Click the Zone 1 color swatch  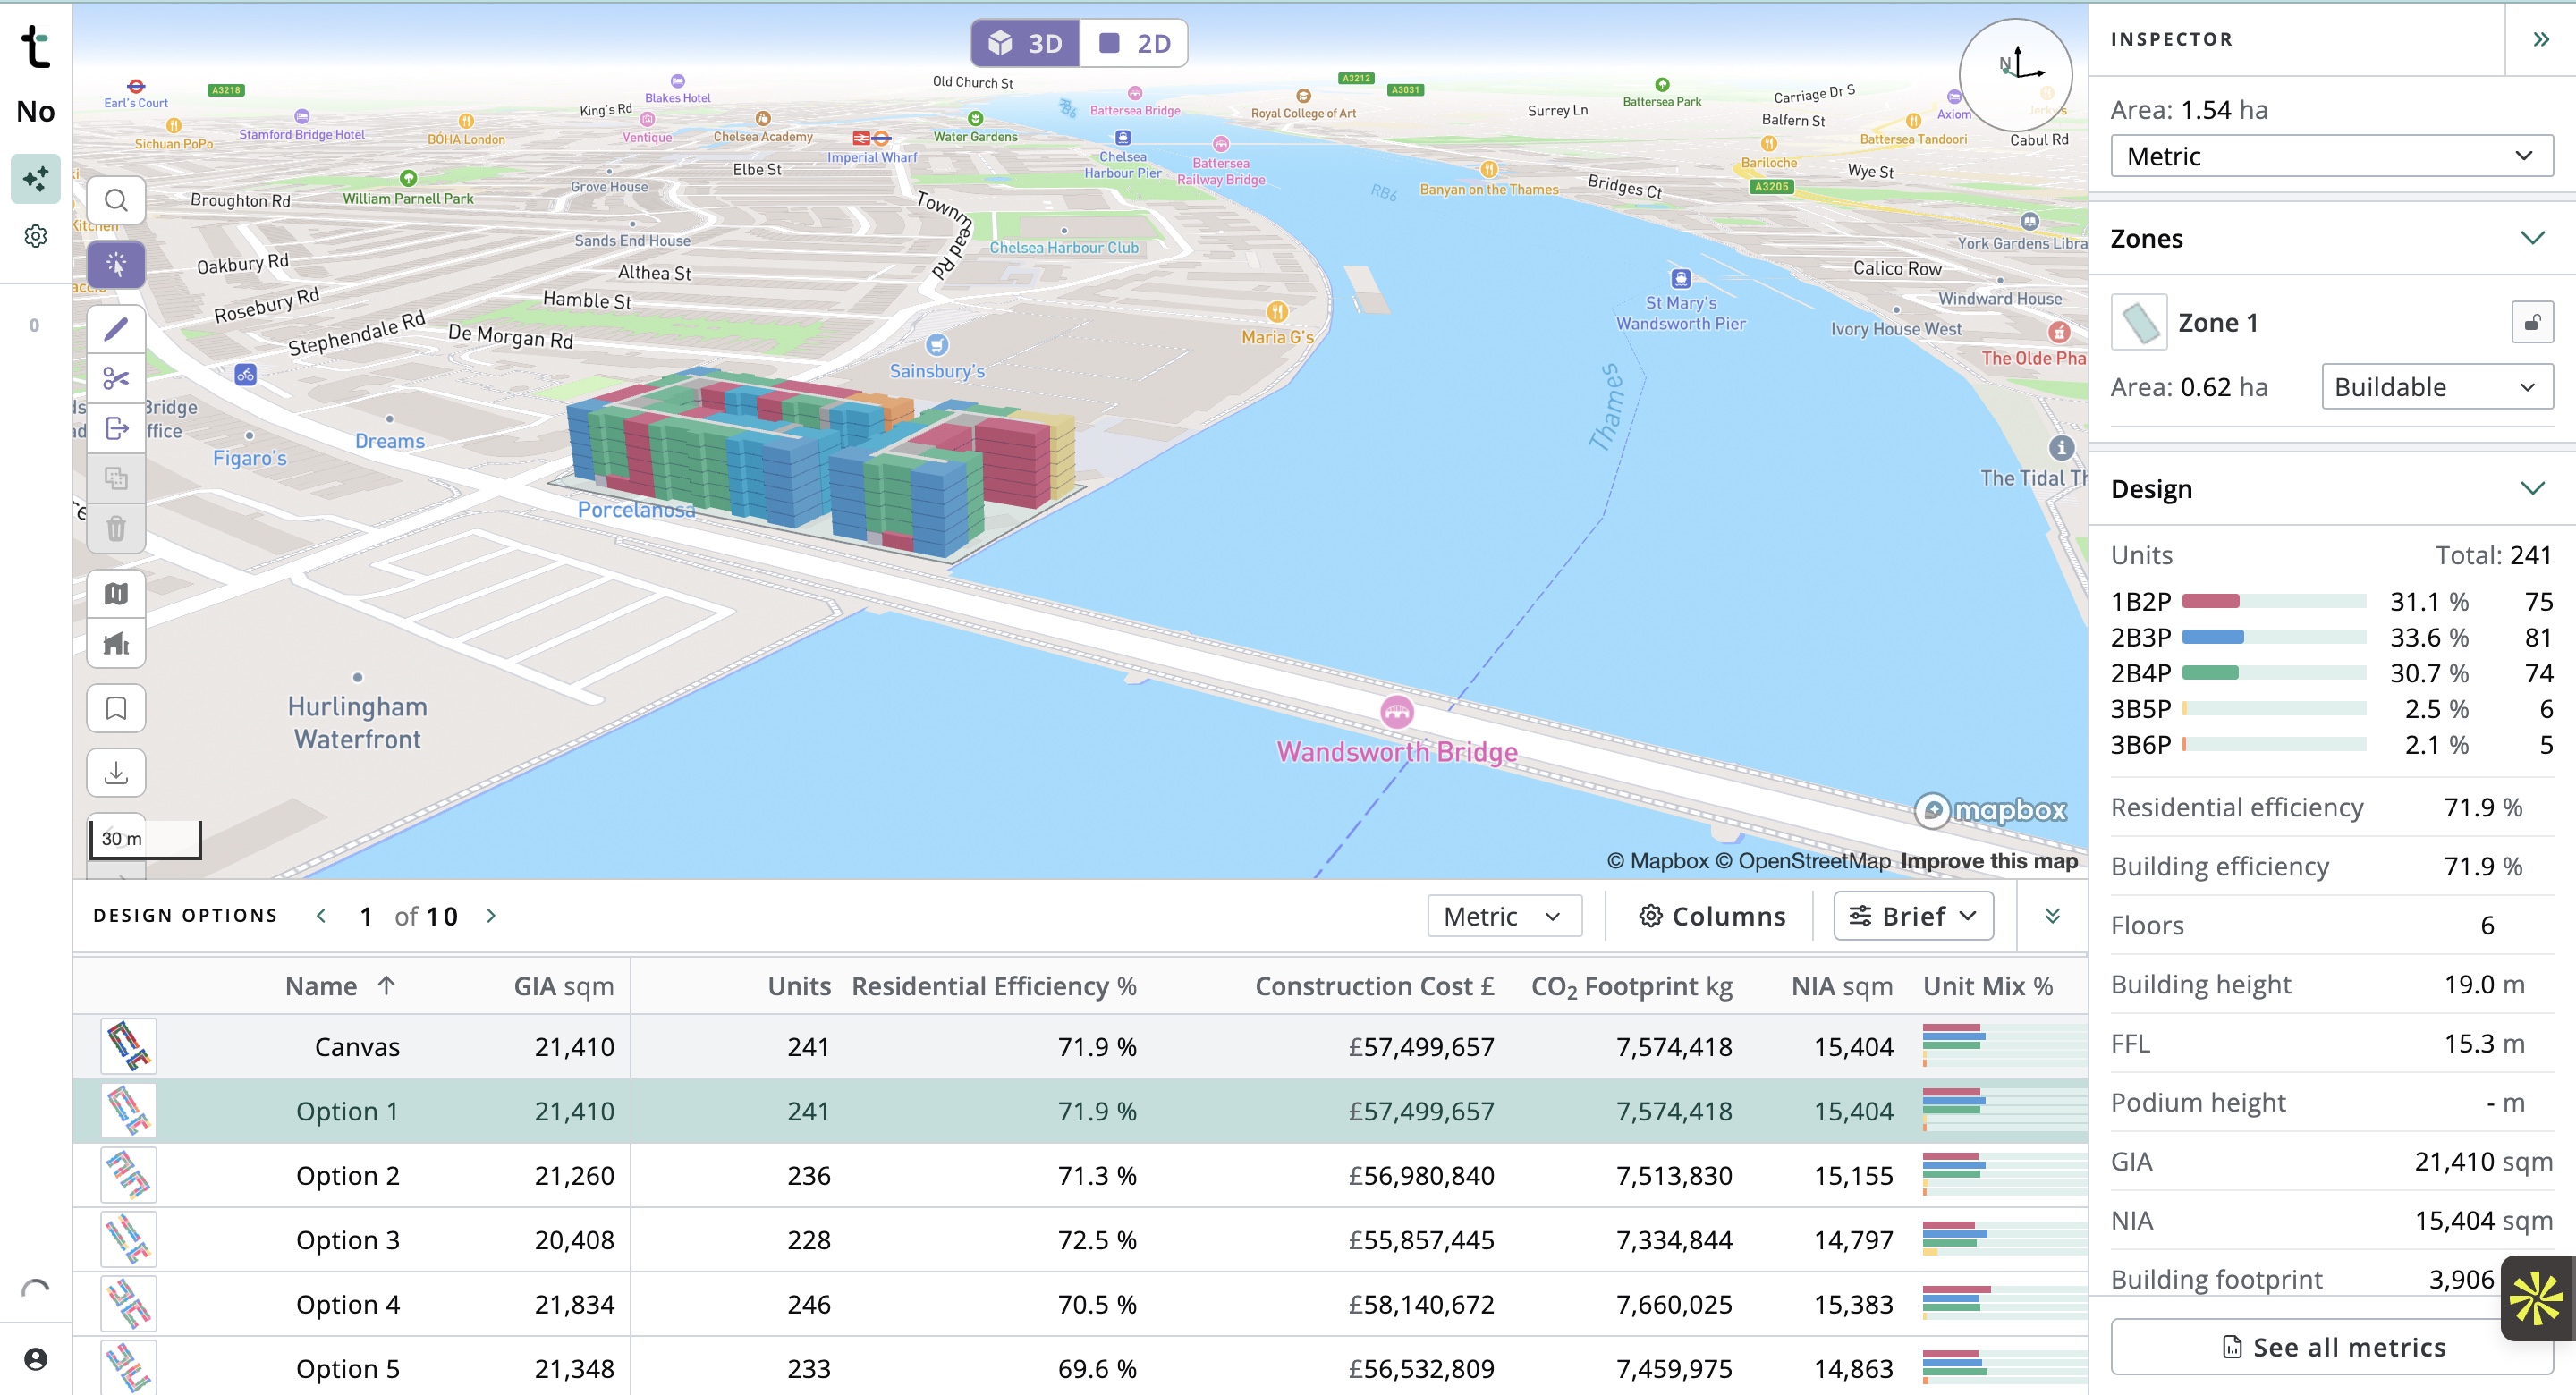[x=2139, y=322]
